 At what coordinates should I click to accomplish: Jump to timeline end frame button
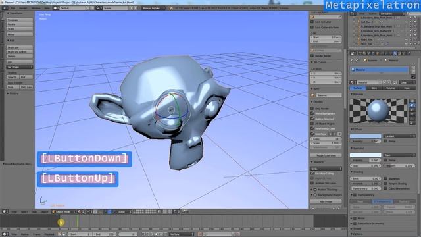pos(165,234)
